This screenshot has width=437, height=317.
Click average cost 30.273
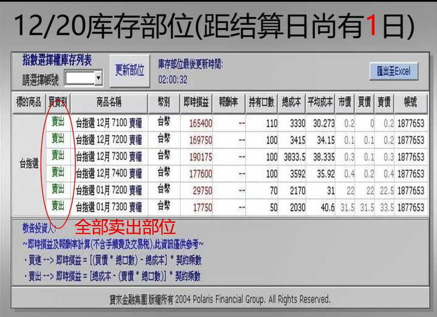point(324,124)
